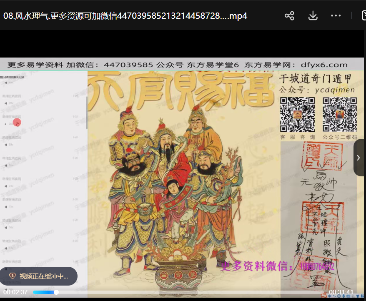The height and width of the screenshot is (301, 366).
Task: Click the 公众号: ycdqimen text
Action: click(317, 90)
